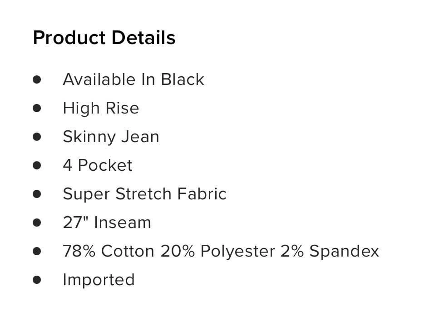This screenshot has height=322, width=430.
Task: Click the Product Details heading
Action: coord(104,38)
